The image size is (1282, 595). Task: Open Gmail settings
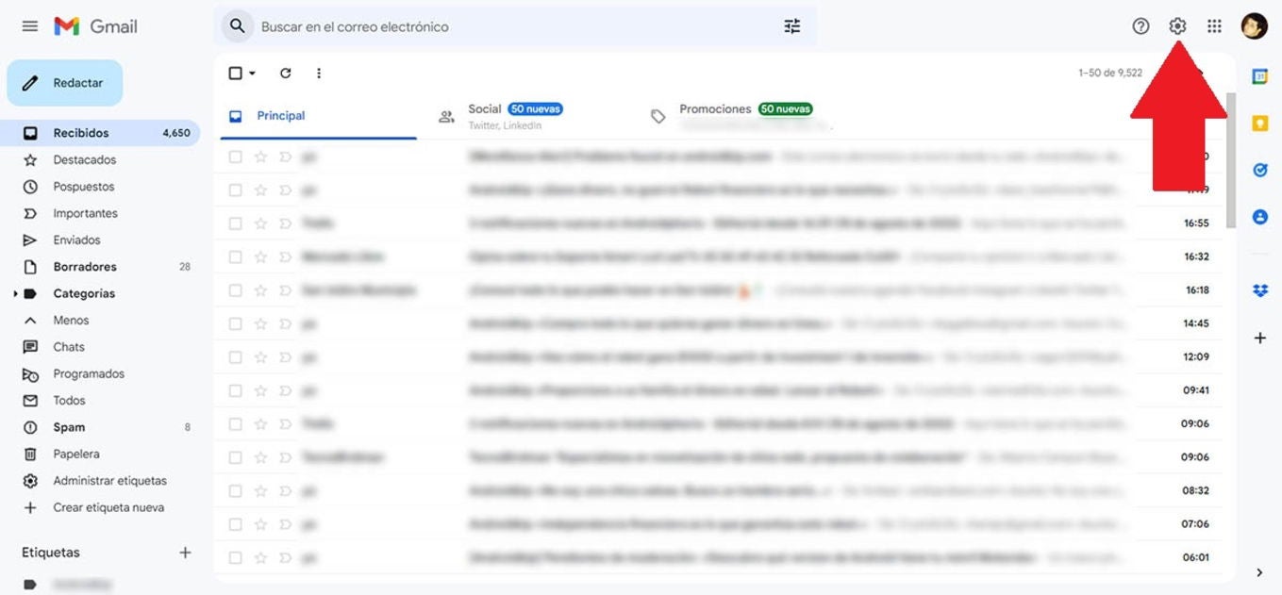pyautogui.click(x=1176, y=25)
